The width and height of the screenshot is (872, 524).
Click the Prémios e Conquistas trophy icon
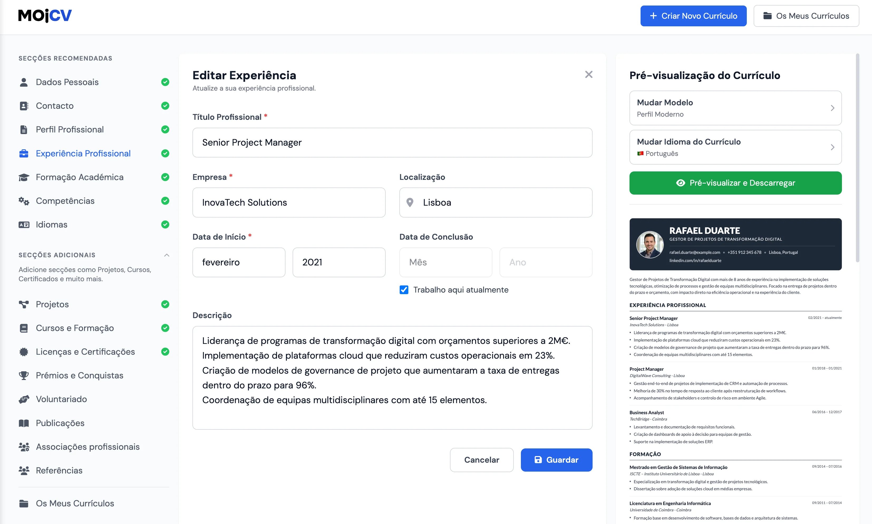tap(24, 375)
